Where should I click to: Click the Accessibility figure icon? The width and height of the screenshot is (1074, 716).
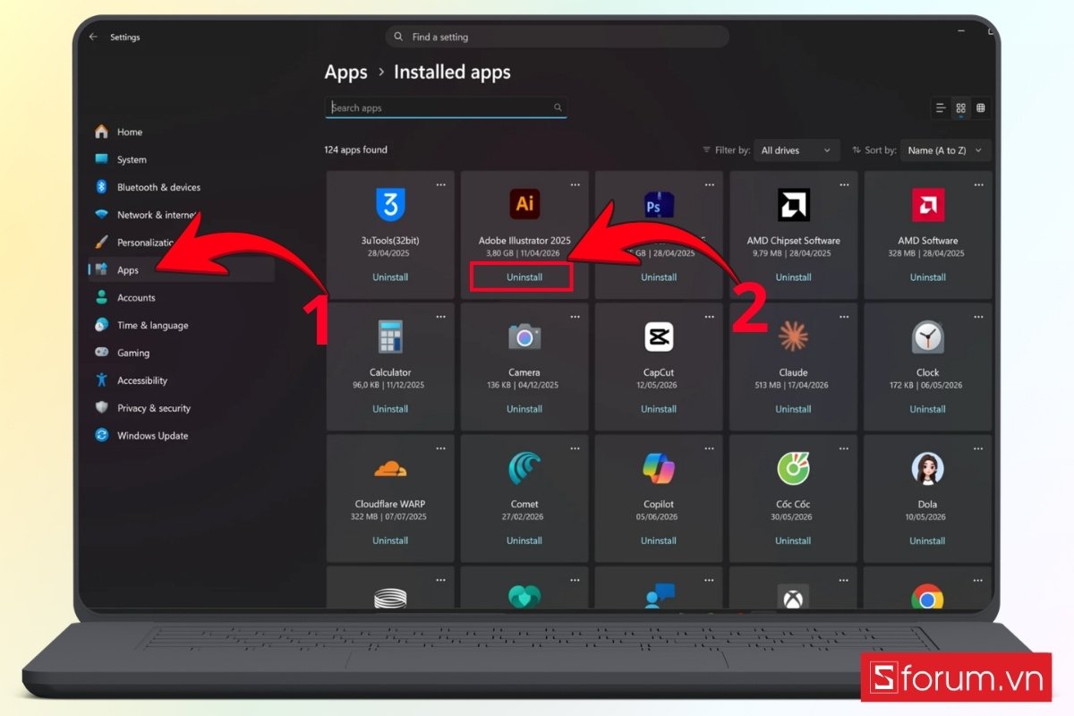pos(101,380)
